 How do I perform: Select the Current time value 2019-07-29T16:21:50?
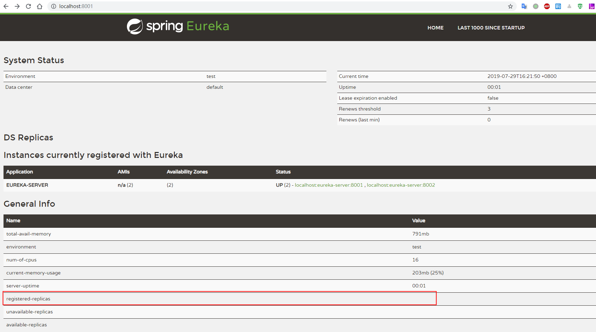pos(522,76)
